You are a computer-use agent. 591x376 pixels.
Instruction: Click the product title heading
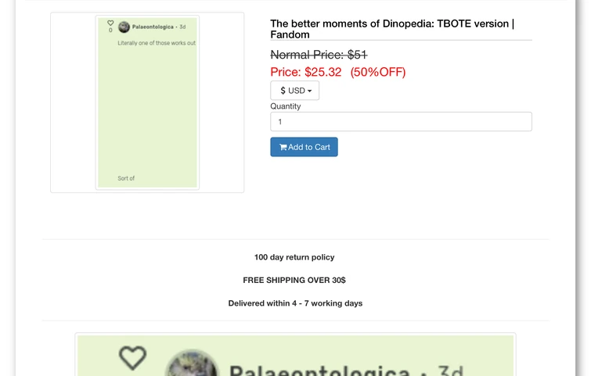(392, 29)
